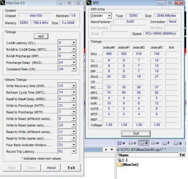Click the SPD window title bar icon
The height and width of the screenshot is (179, 188).
[x=89, y=3]
